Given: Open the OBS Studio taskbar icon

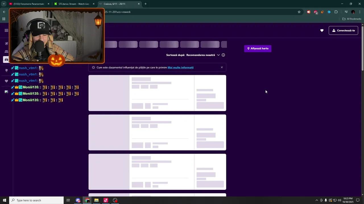Looking at the screenshot, I should [115, 200].
